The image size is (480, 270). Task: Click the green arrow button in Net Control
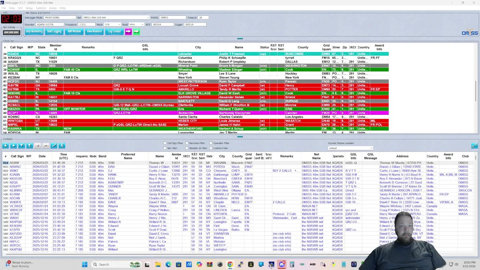[136, 31]
